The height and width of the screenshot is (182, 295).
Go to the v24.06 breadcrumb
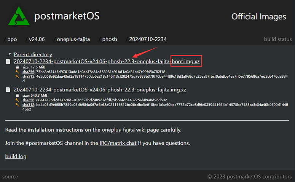pos(37,39)
